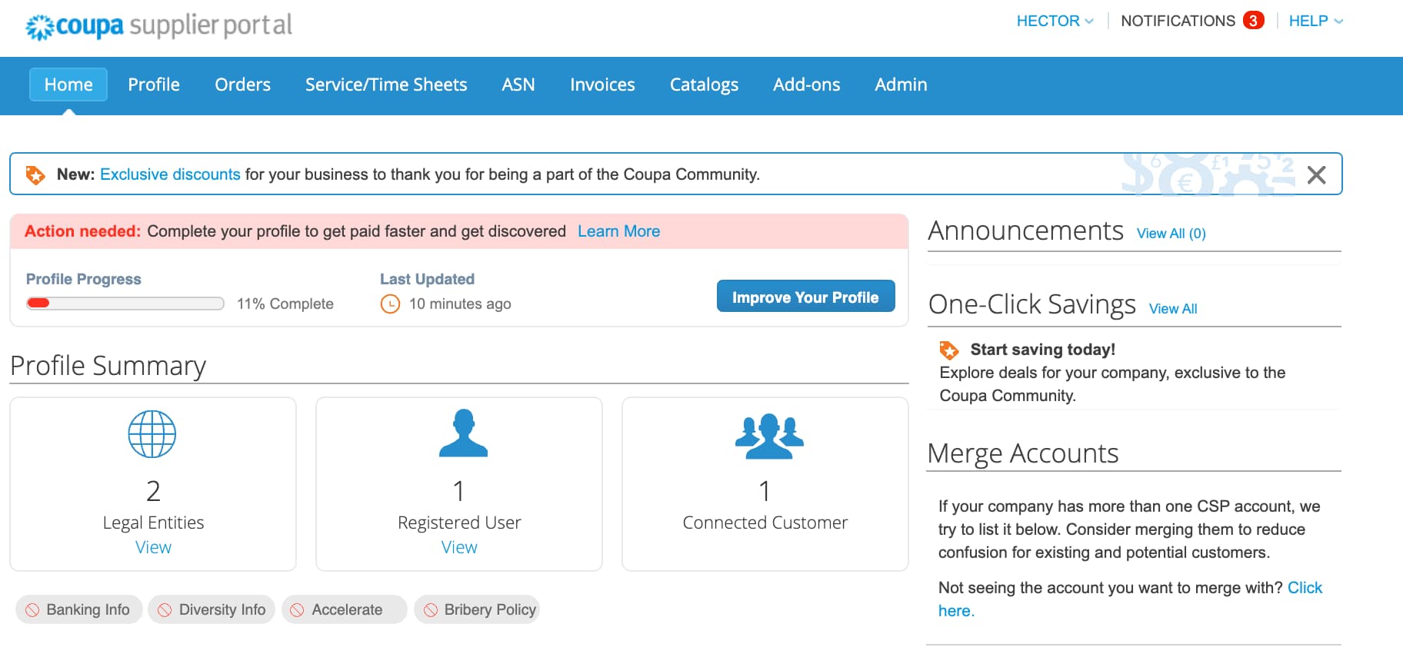This screenshot has width=1403, height=647.
Task: Click the Profile Progress bar
Action: click(125, 304)
